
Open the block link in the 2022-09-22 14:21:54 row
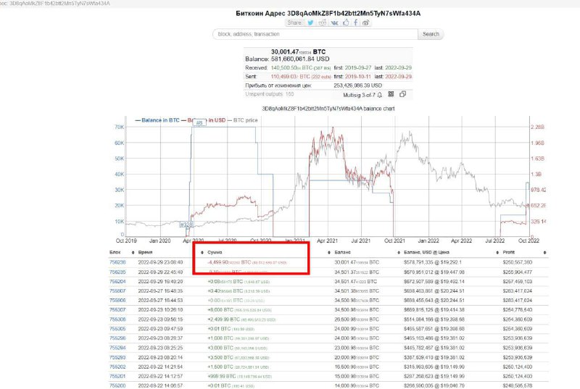point(117,367)
